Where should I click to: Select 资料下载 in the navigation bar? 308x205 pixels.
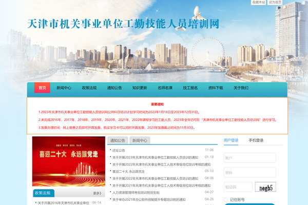tap(216, 88)
